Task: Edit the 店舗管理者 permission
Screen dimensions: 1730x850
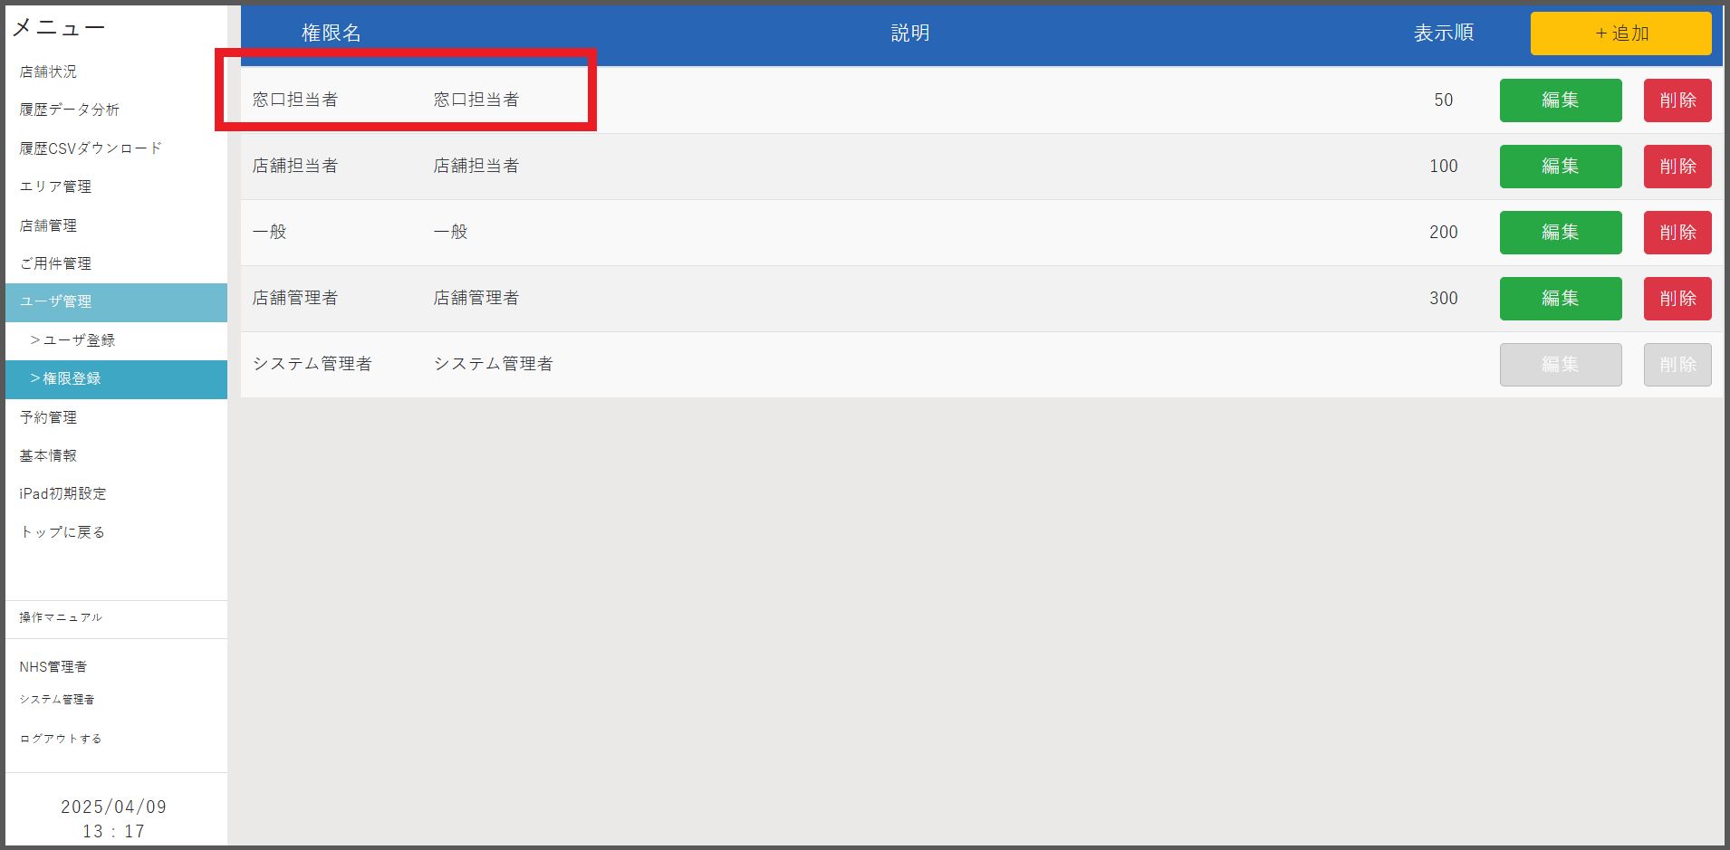Action: 1560,299
